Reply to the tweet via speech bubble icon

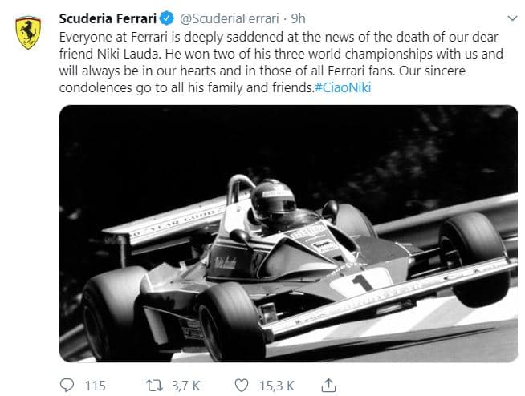tap(68, 385)
